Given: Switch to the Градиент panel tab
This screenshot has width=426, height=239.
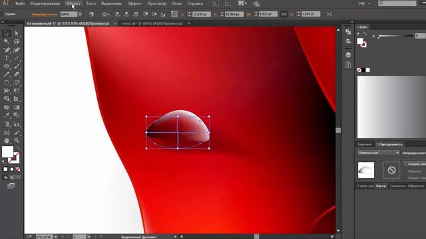Looking at the screenshot, I should click(365, 145).
